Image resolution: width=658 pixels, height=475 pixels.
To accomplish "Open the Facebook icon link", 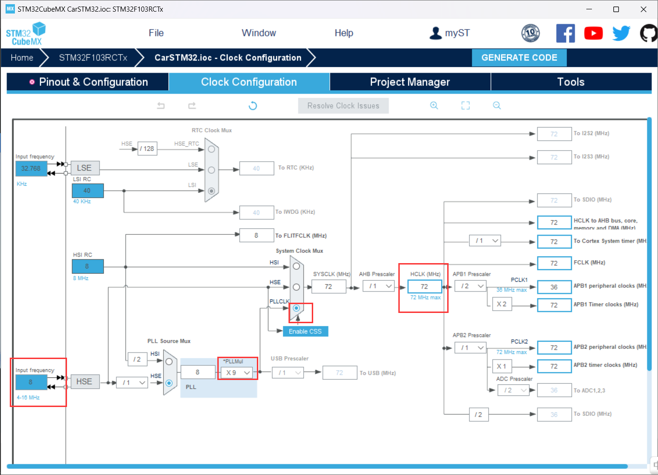I will [565, 33].
